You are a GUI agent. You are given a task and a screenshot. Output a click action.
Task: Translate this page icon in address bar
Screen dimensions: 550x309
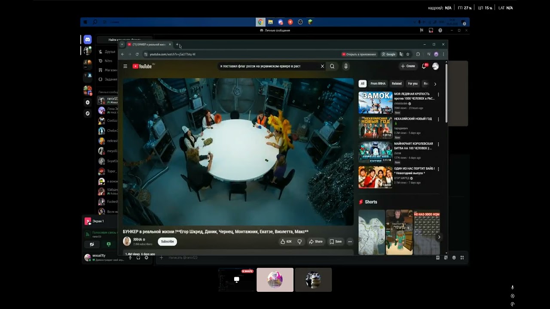point(401,54)
